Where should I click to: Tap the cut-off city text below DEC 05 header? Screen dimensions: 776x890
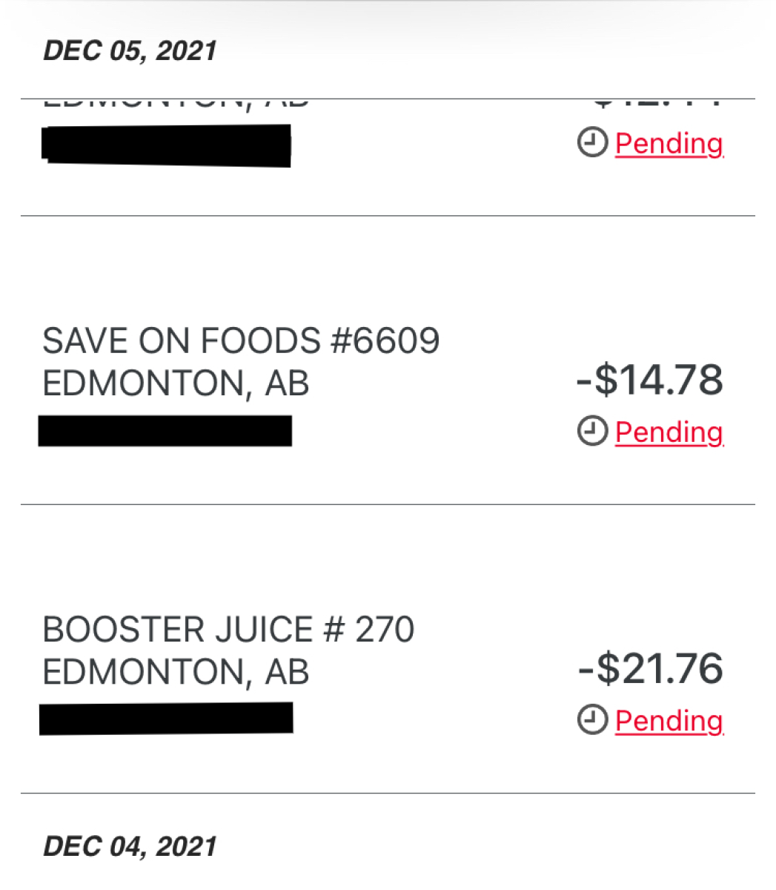coord(176,105)
